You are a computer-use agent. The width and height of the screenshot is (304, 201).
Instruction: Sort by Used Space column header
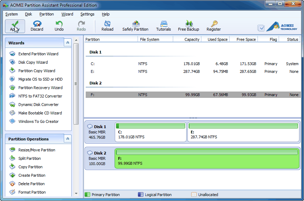(x=215, y=39)
